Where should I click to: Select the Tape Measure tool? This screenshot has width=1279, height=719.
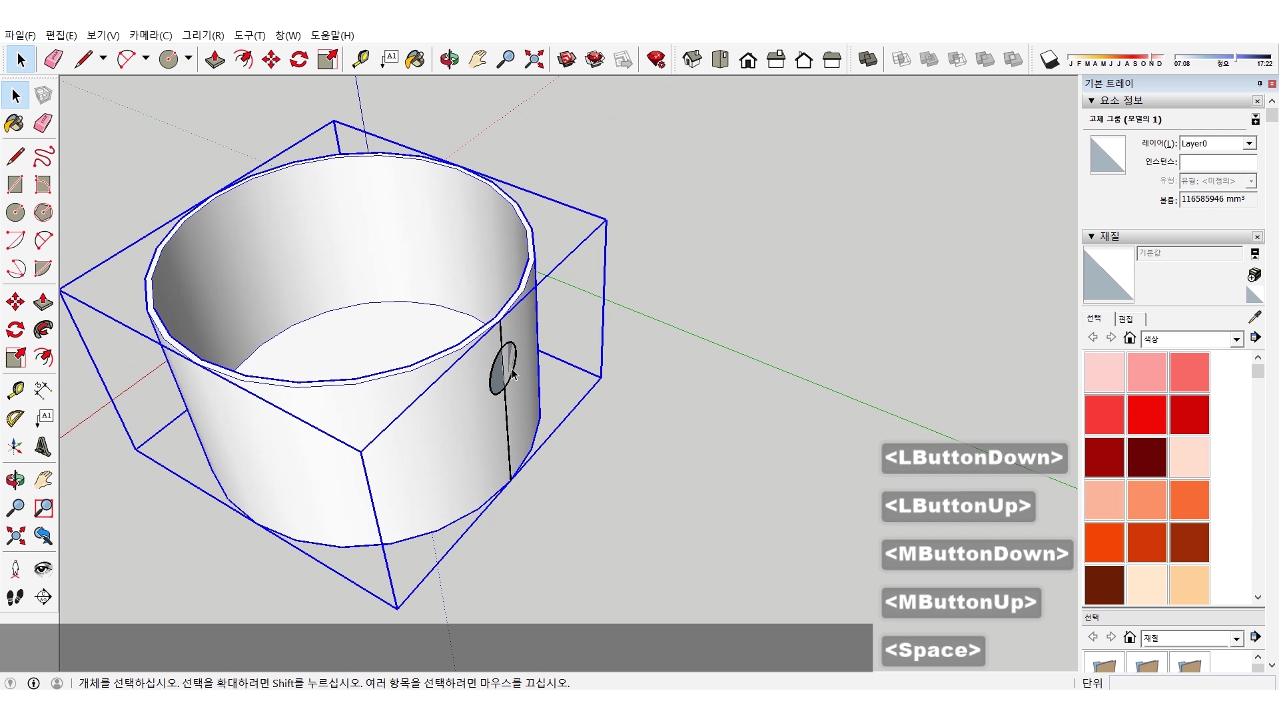[x=360, y=59]
